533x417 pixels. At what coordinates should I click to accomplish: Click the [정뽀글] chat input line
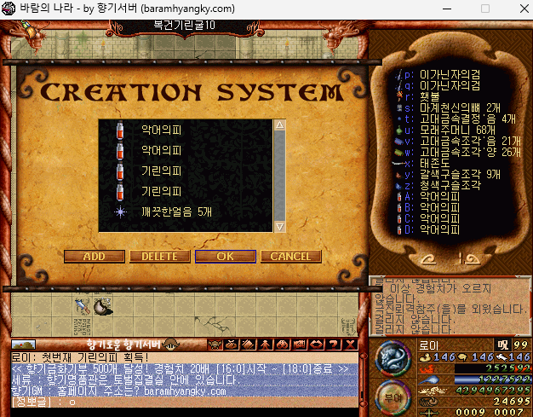pyautogui.click(x=184, y=402)
